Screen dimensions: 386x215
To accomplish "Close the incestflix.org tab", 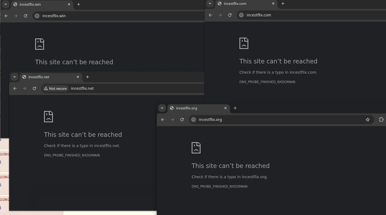I will click(x=225, y=108).
